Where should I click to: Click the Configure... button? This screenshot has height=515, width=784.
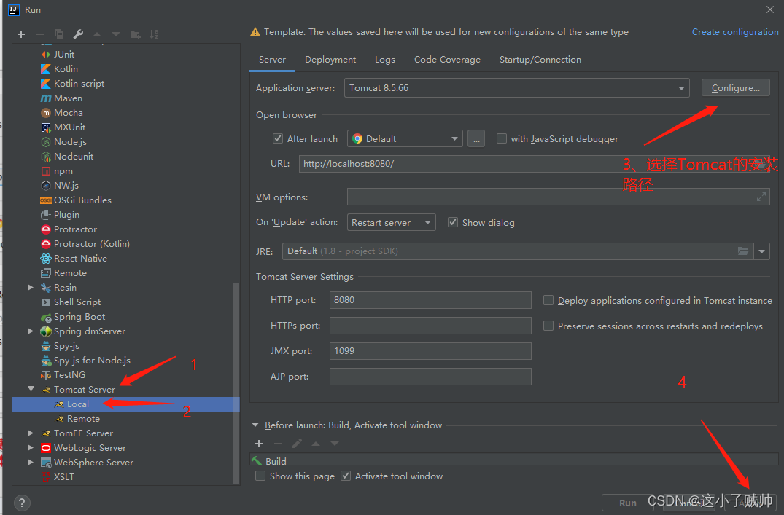click(x=735, y=88)
